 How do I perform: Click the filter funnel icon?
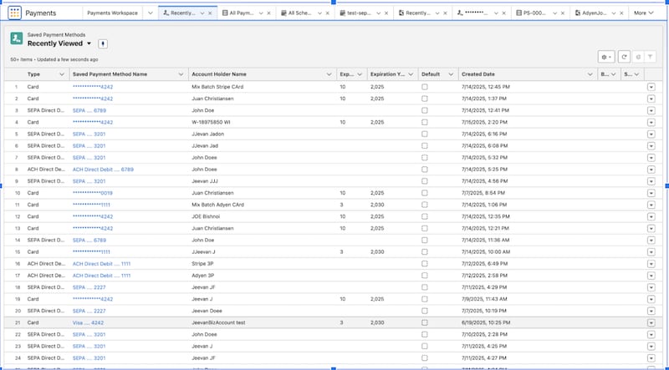point(651,56)
